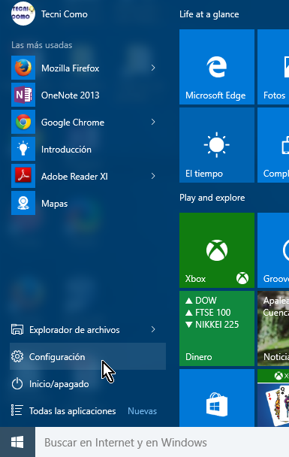Click the Inicio/apagado power icon
Image resolution: width=289 pixels, height=457 pixels.
click(17, 383)
